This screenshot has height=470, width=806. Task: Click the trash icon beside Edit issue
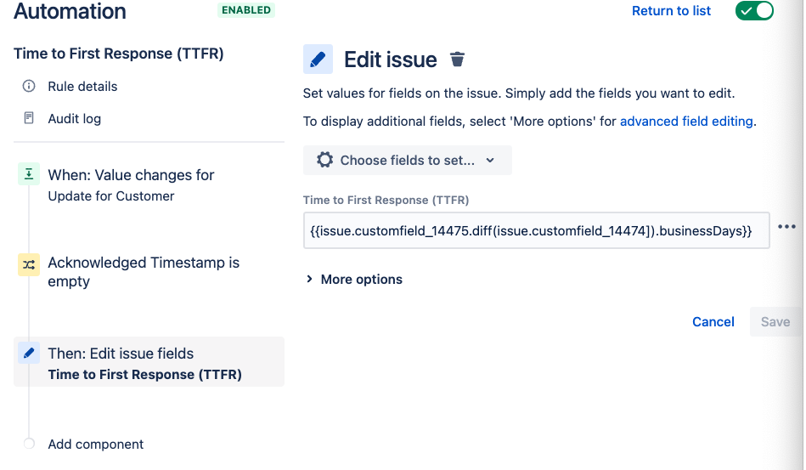coord(457,59)
